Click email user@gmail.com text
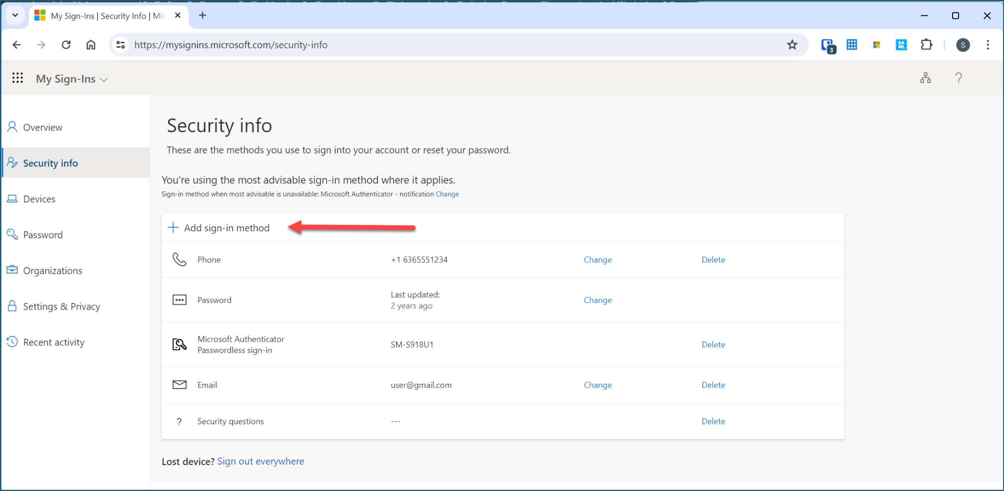 tap(421, 385)
